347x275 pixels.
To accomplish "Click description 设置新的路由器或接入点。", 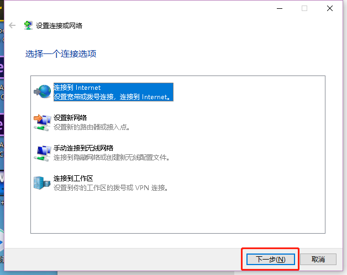I will point(91,127).
